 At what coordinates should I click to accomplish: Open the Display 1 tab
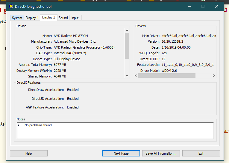[32, 18]
